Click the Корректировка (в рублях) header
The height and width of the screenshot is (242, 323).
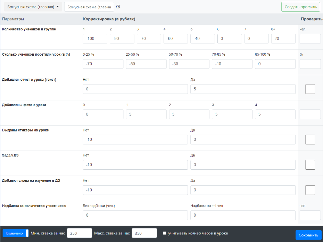click(109, 19)
